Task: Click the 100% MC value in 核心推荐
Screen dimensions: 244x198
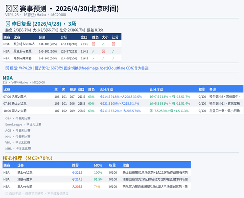Action: (x=98, y=173)
